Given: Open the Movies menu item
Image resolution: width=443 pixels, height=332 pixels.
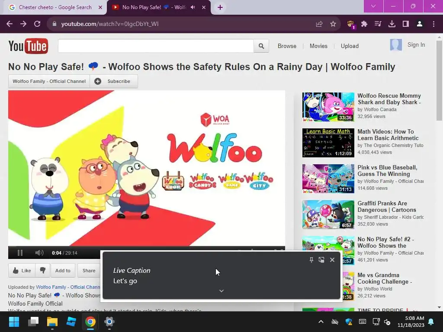Looking at the screenshot, I should (318, 46).
